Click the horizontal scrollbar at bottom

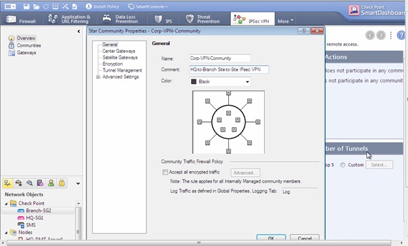pos(199,243)
